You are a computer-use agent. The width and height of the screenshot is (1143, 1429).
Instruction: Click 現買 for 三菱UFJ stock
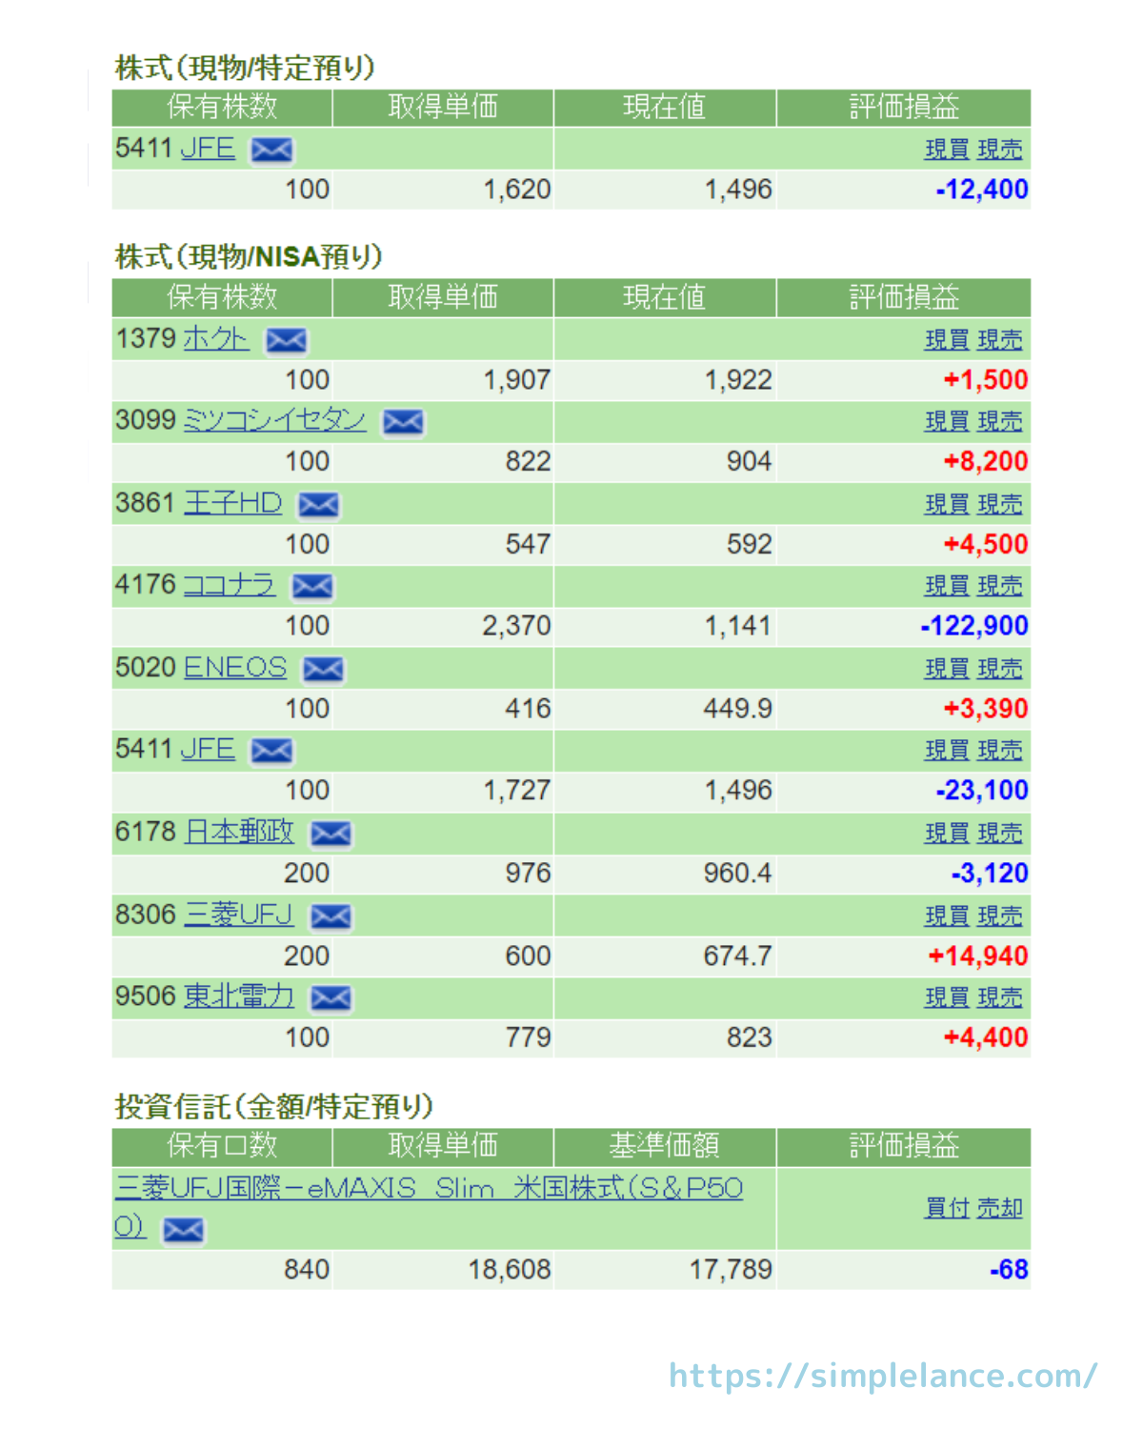tap(947, 916)
